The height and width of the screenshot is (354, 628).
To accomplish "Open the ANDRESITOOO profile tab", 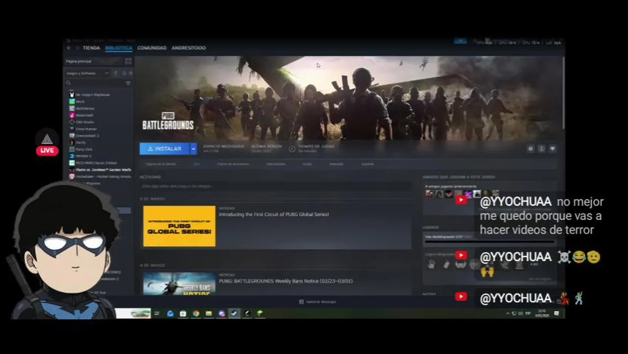I will [x=189, y=48].
